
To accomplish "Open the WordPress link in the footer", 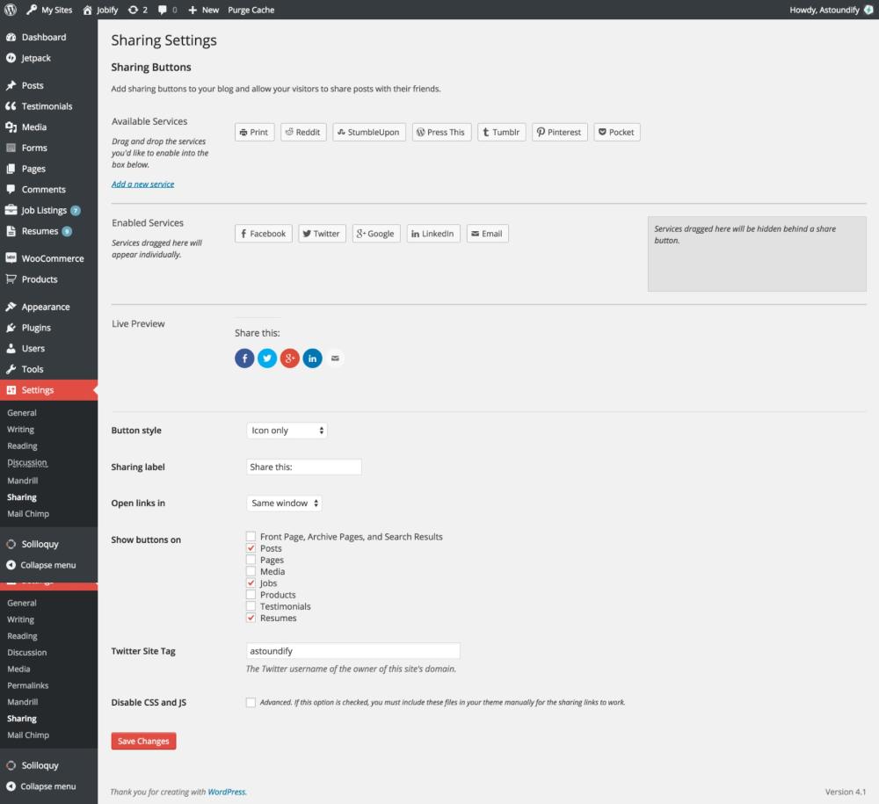I will pyautogui.click(x=227, y=792).
